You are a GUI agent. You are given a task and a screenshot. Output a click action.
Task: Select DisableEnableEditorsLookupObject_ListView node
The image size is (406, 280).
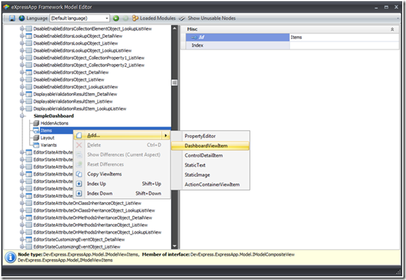[76, 44]
